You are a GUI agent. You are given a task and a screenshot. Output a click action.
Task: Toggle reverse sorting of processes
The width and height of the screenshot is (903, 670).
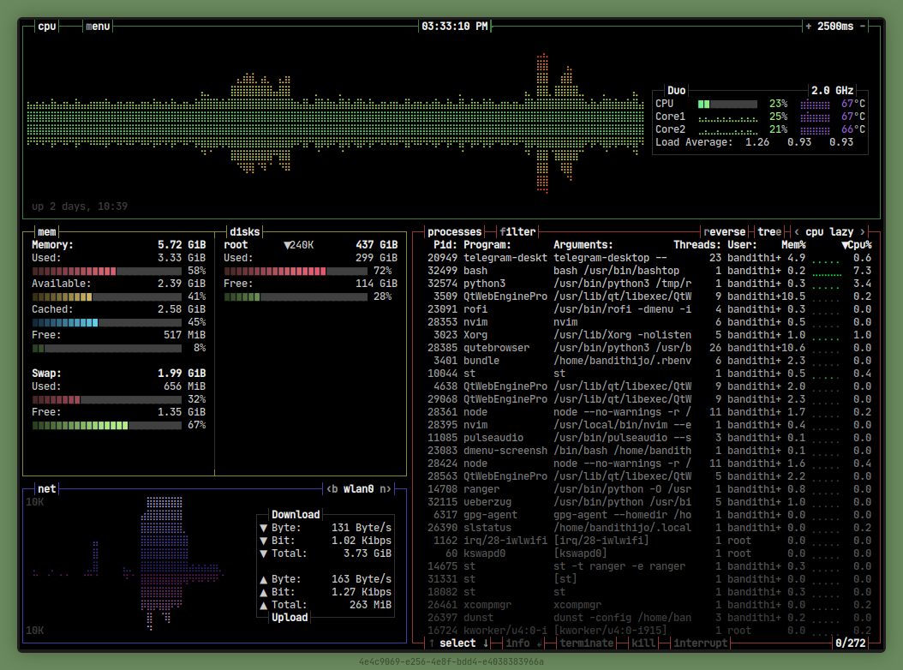point(724,232)
